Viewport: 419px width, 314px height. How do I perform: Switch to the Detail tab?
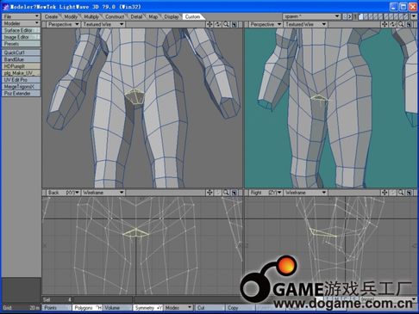pyautogui.click(x=136, y=16)
